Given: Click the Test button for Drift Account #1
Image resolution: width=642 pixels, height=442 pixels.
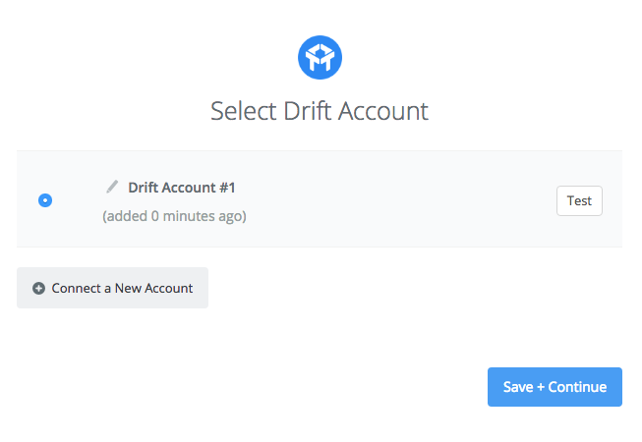Looking at the screenshot, I should [x=579, y=200].
